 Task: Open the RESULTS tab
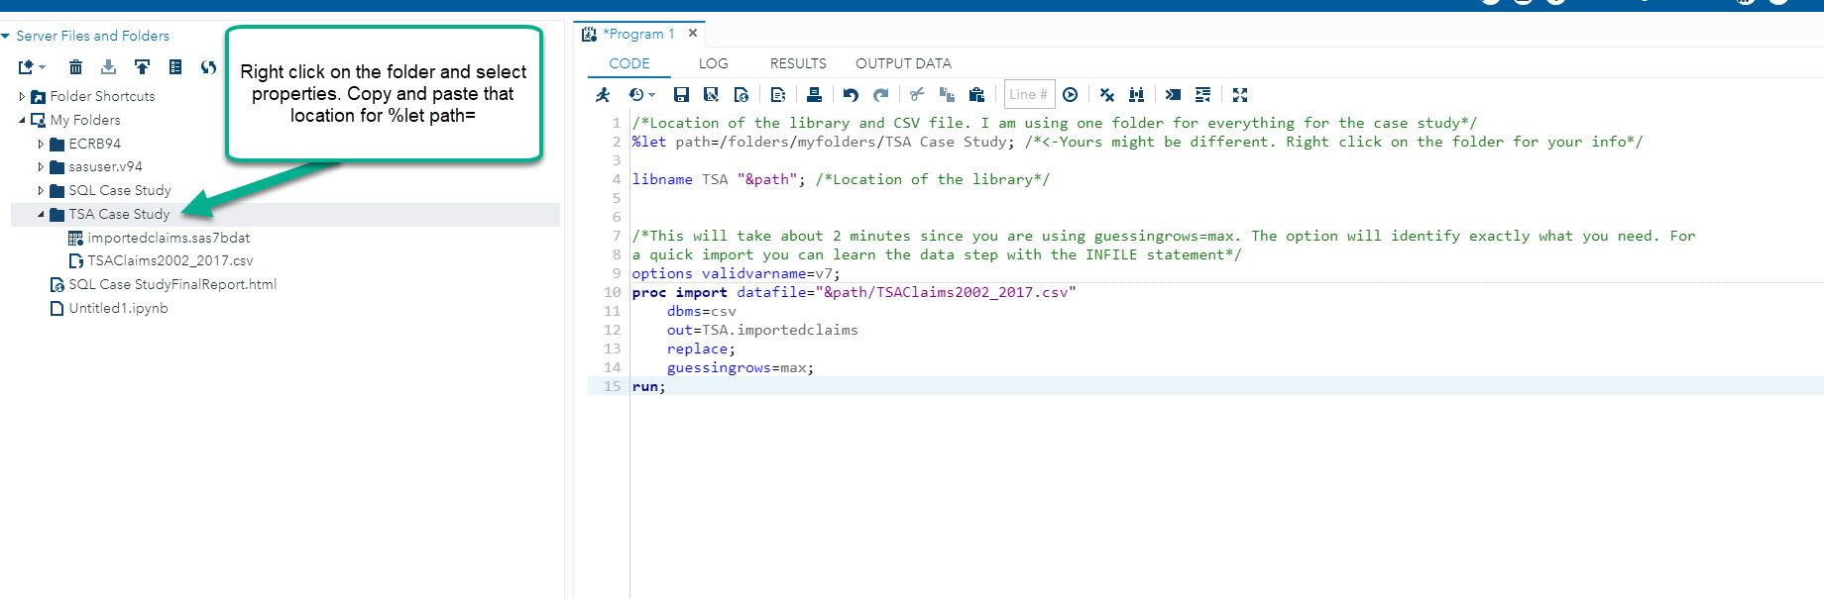(797, 63)
